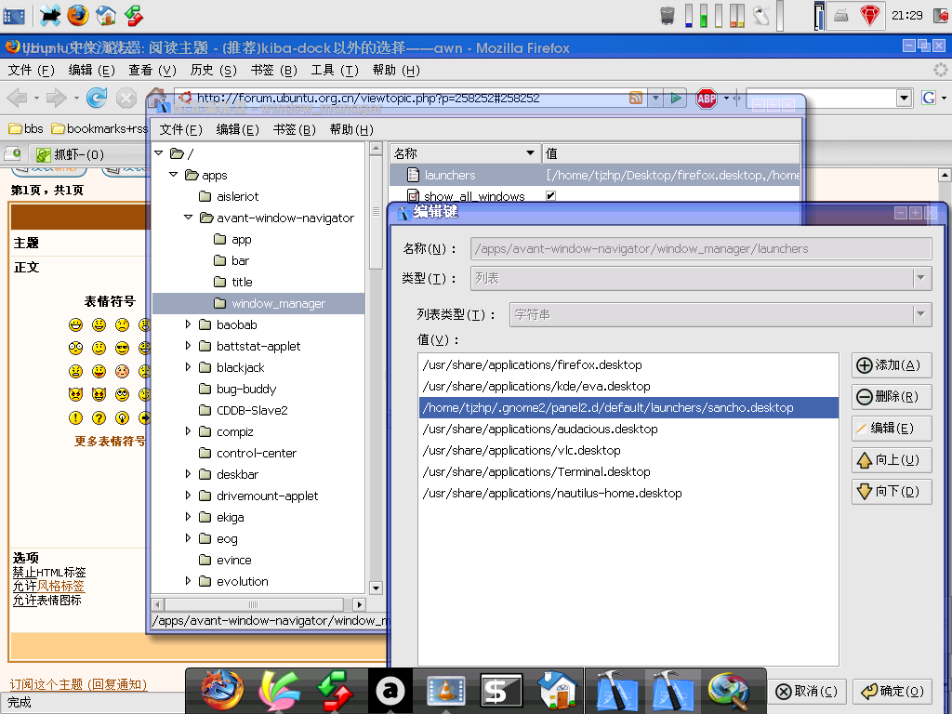Click the first hammer tool dock icon
The image size is (952, 714).
pos(617,691)
